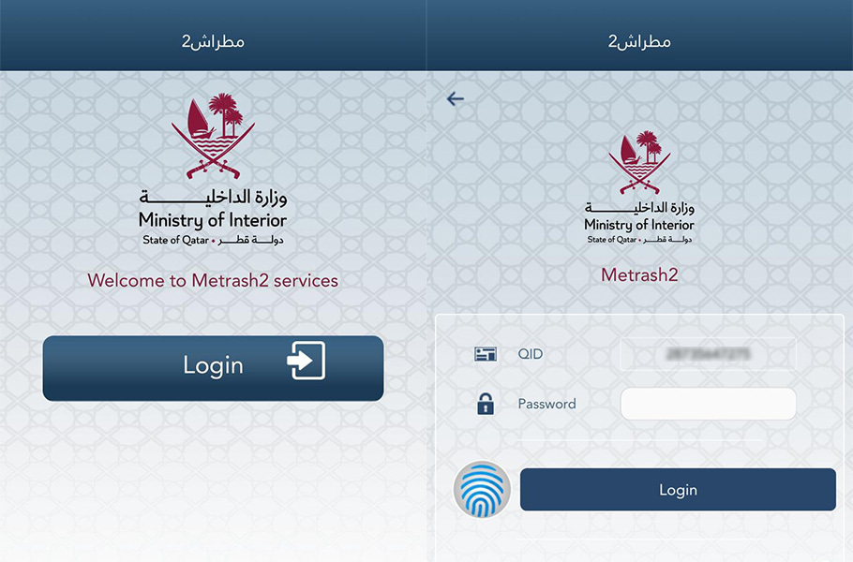Click the small Ministry emblem above Metrash2
Image resolution: width=853 pixels, height=562 pixels.
(639, 162)
